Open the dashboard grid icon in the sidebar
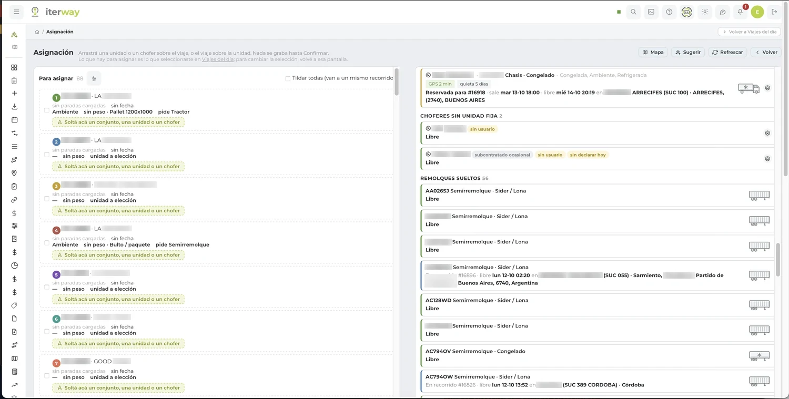The image size is (789, 399). tap(14, 67)
